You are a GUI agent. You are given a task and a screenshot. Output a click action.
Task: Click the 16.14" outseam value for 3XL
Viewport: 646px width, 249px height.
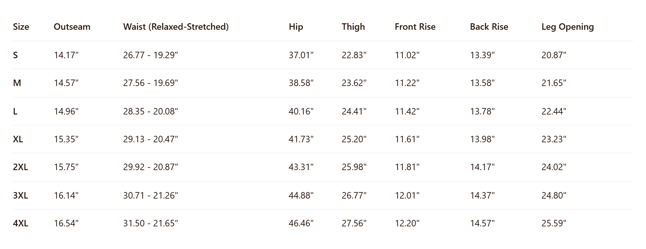[66, 195]
